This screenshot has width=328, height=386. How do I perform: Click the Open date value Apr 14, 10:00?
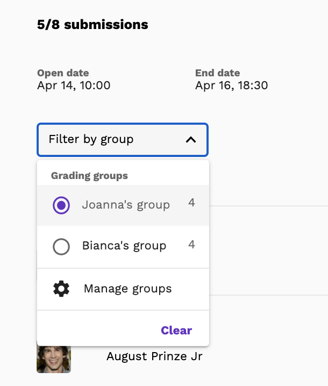tap(74, 85)
